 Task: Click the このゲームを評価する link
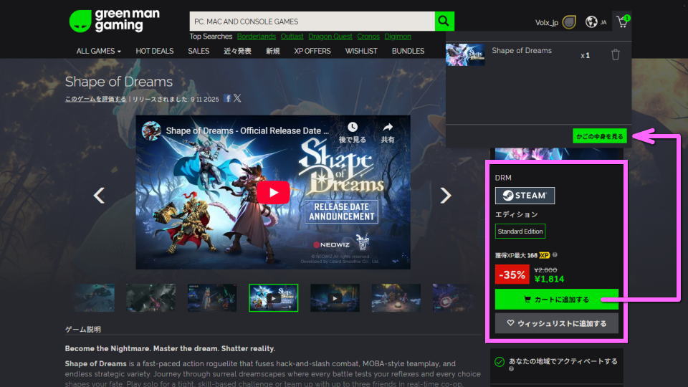click(x=95, y=99)
